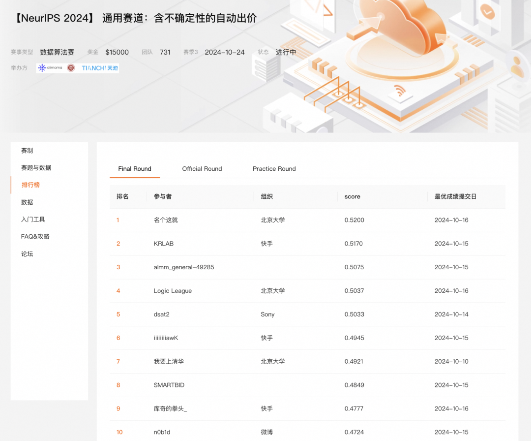The image size is (531, 441).
Task: Switch to the Official Round tab
Action: click(202, 168)
